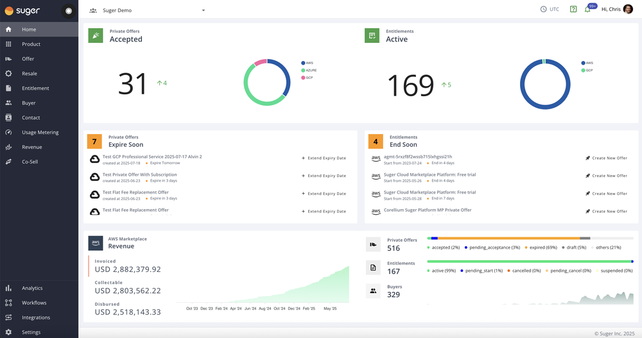Click Disbursed USD 2,518,143.33 amount

[x=128, y=312]
